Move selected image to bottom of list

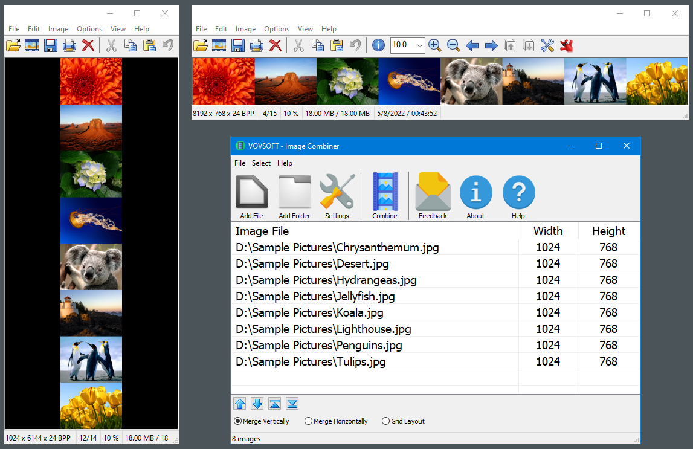[292, 403]
